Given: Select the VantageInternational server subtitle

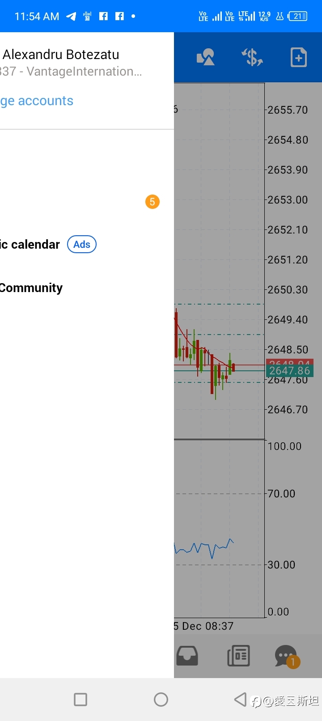Looking at the screenshot, I should (x=71, y=72).
